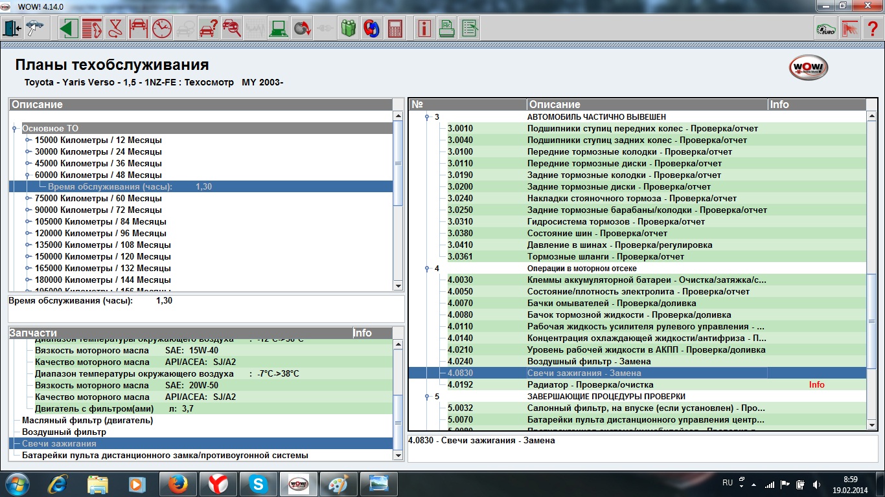This screenshot has width=885, height=497.
Task: Open the clock labour times icon
Action: tap(162, 28)
